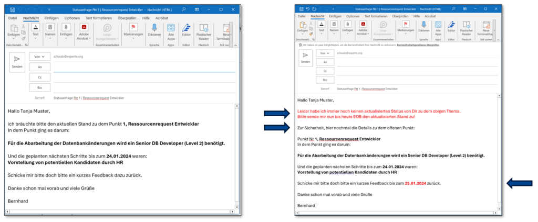
Task: Collapse the ribbon chevron in left window
Action: click(x=235, y=45)
